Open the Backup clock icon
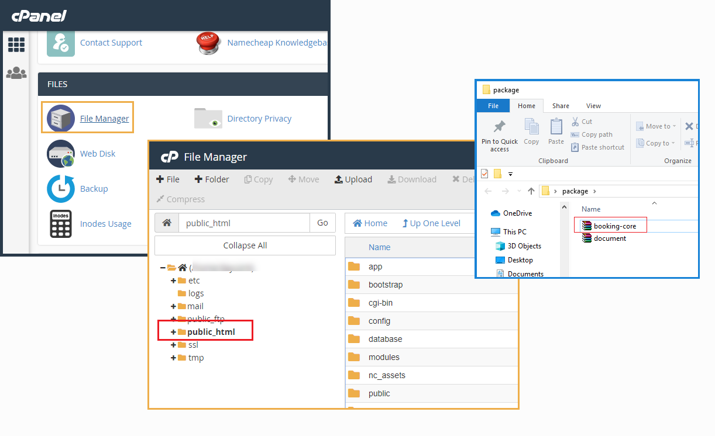The height and width of the screenshot is (436, 715). 61,189
